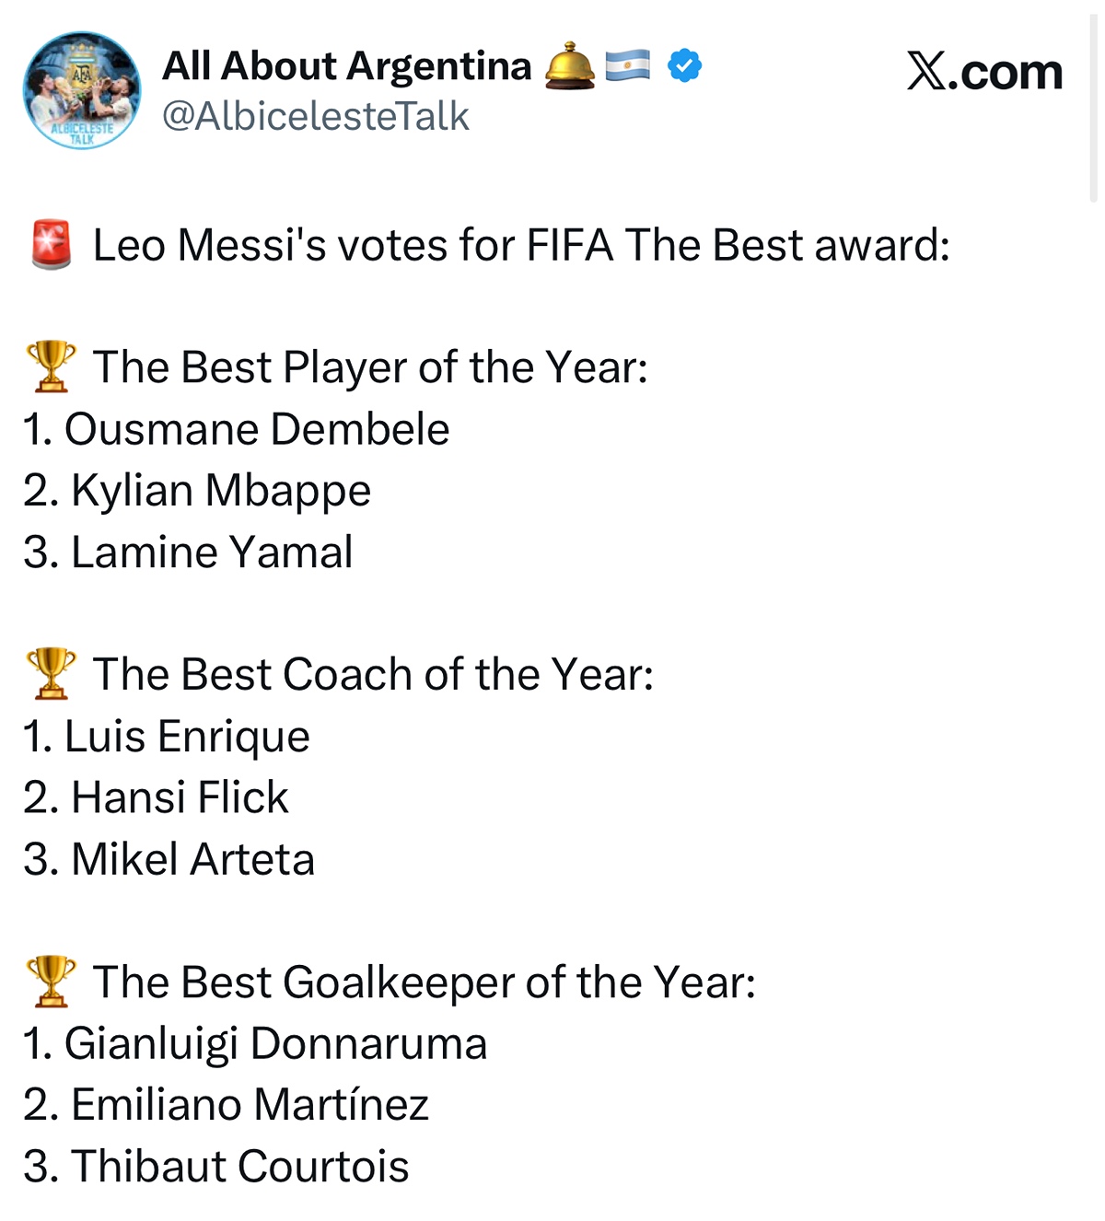Click the Thibaut Courtois entry
The image size is (1105, 1221).
pos(216,1167)
